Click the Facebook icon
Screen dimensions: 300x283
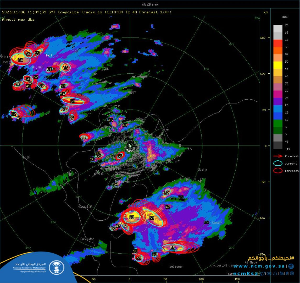287,274
